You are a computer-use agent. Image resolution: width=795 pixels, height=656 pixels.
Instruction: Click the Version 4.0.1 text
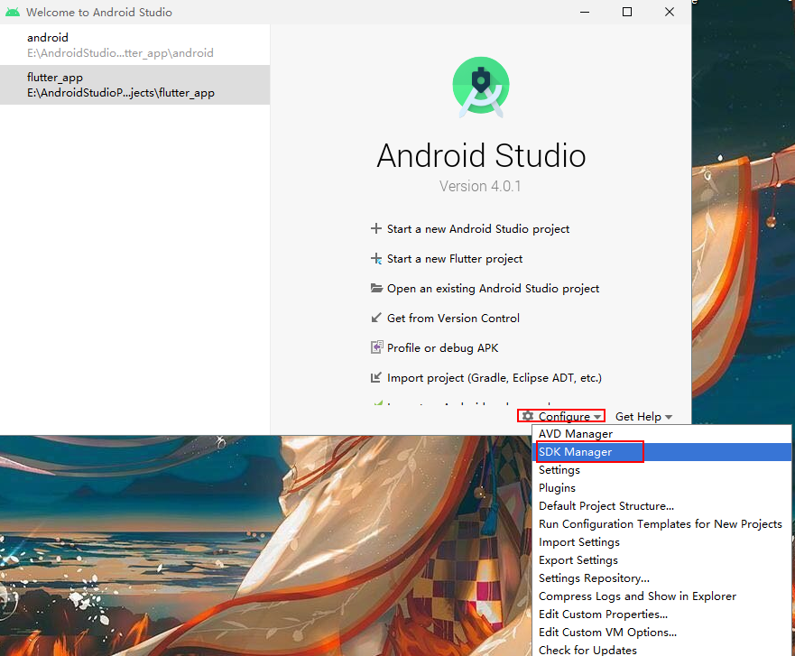tap(480, 186)
